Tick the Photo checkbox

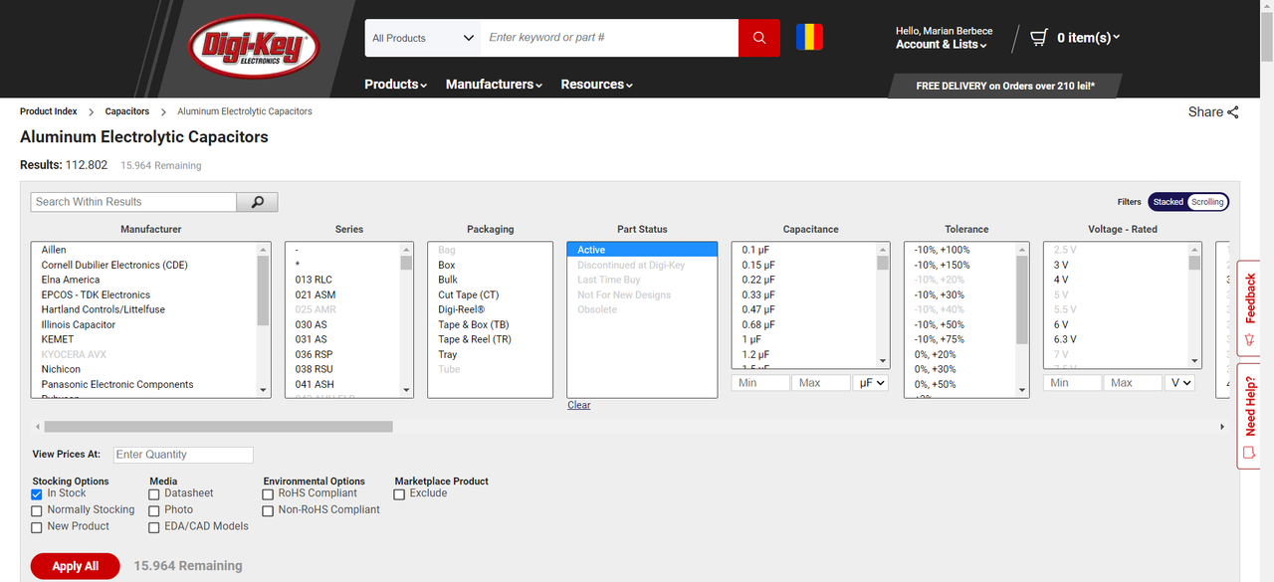tap(154, 510)
